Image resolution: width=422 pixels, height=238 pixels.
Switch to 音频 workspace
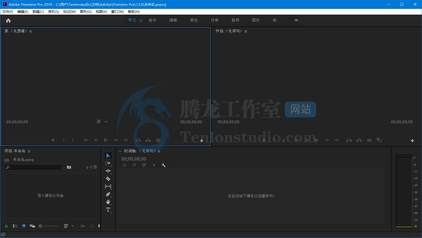235,20
